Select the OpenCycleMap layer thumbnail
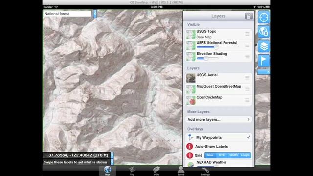Screen dimensions: 313x176 pyautogui.click(x=191, y=100)
